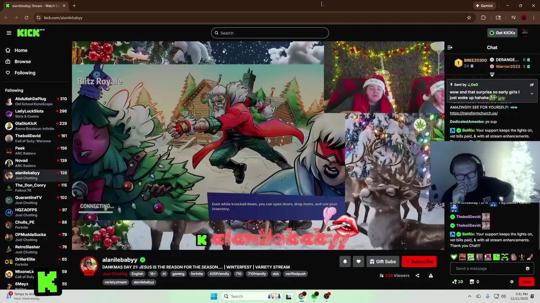Click the Just Chatting category link
Viewport: 540px width, 303px height.
coord(115,274)
